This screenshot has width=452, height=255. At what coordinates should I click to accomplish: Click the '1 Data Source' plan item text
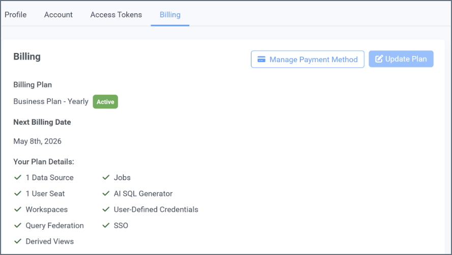click(49, 178)
